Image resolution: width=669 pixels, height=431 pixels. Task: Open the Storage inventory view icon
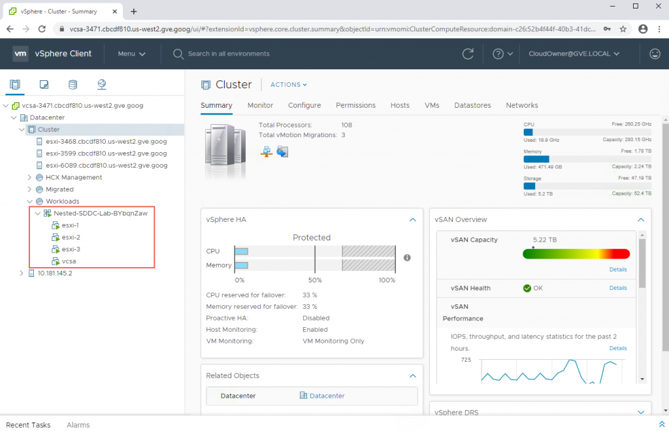pos(73,84)
